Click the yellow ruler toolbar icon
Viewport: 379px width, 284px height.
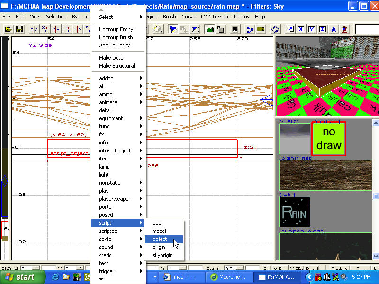(261, 29)
